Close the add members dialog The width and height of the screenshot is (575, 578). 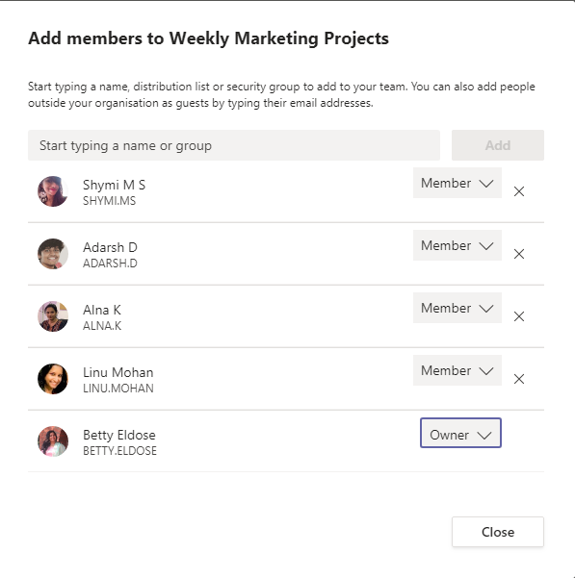pos(498,532)
